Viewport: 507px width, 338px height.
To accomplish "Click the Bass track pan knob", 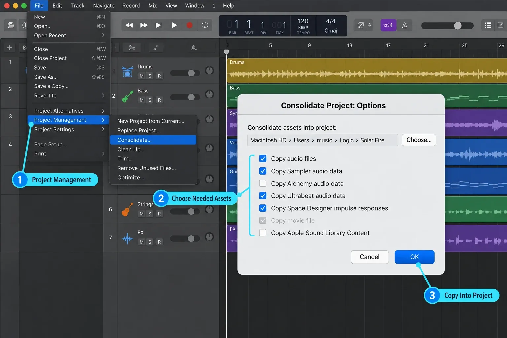I will click(x=209, y=94).
